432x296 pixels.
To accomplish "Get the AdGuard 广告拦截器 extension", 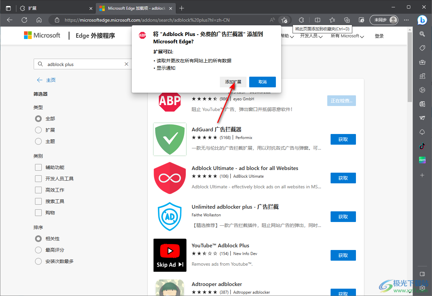I will tap(343, 139).
